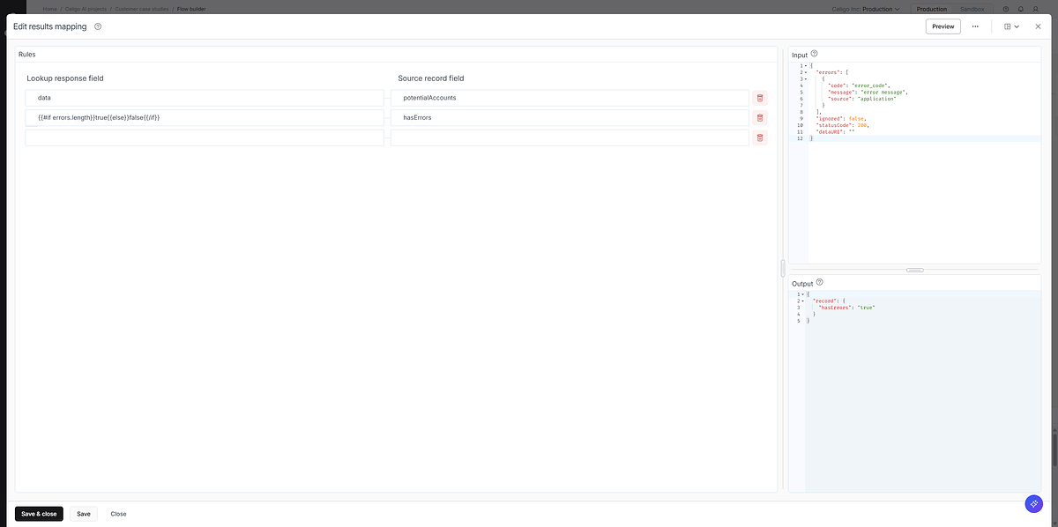
Task: Click the horizontal splitter between Input and Output
Action: click(x=915, y=270)
